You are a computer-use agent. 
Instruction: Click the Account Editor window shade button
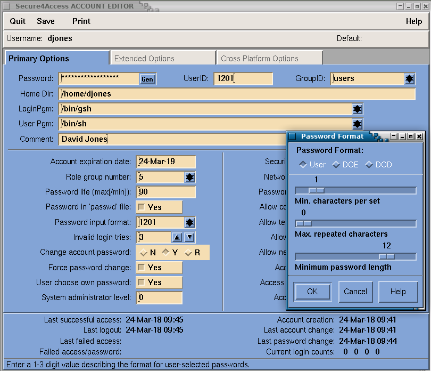coord(400,6)
